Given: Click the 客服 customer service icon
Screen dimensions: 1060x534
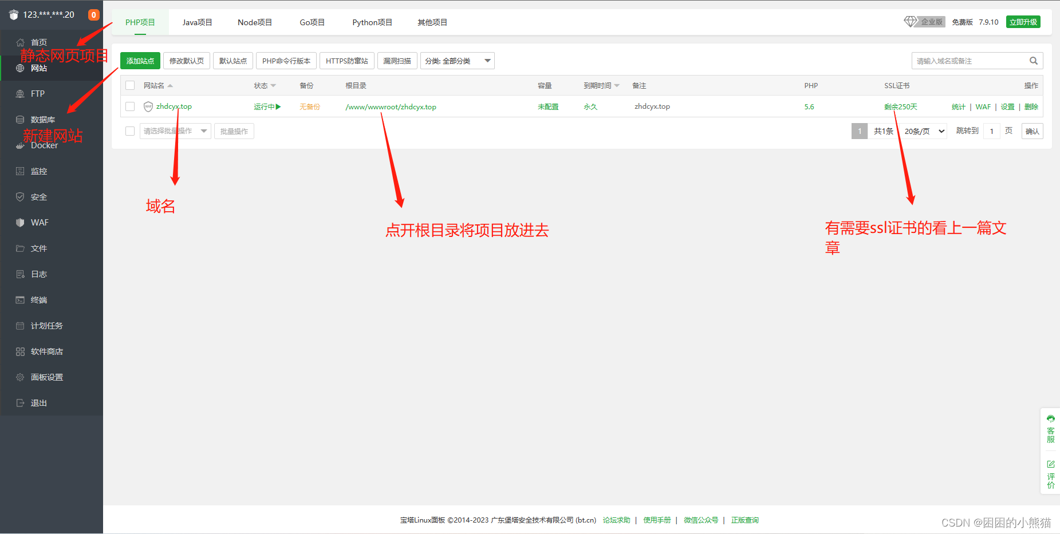Looking at the screenshot, I should (x=1051, y=419).
